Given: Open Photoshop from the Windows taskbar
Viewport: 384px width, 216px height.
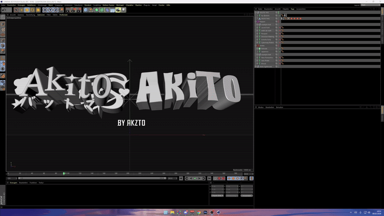Looking at the screenshot, I should (x=205, y=212).
